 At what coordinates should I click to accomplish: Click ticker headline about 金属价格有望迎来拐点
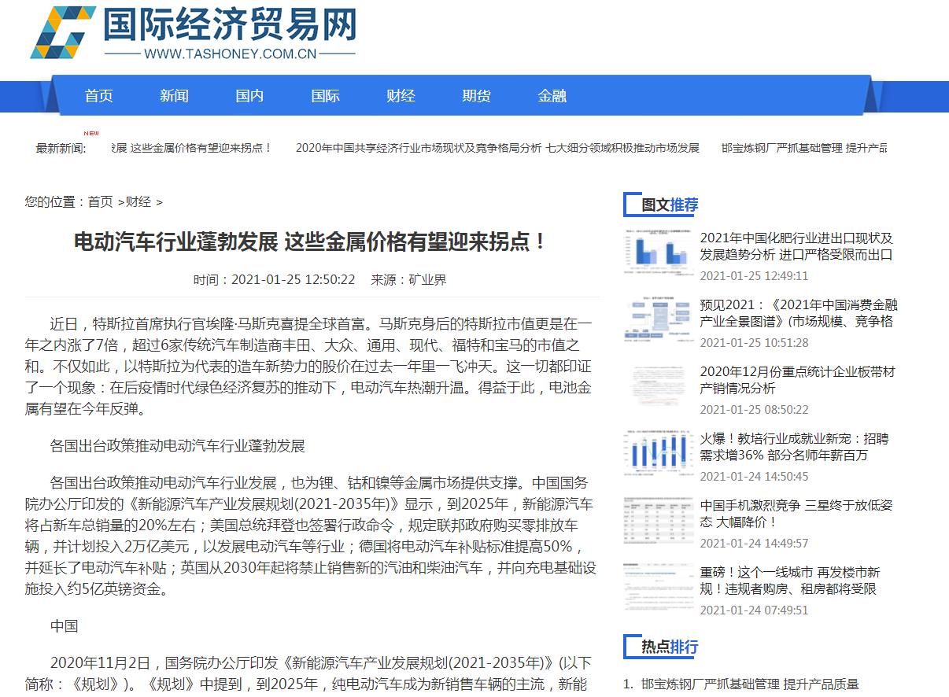click(x=193, y=148)
